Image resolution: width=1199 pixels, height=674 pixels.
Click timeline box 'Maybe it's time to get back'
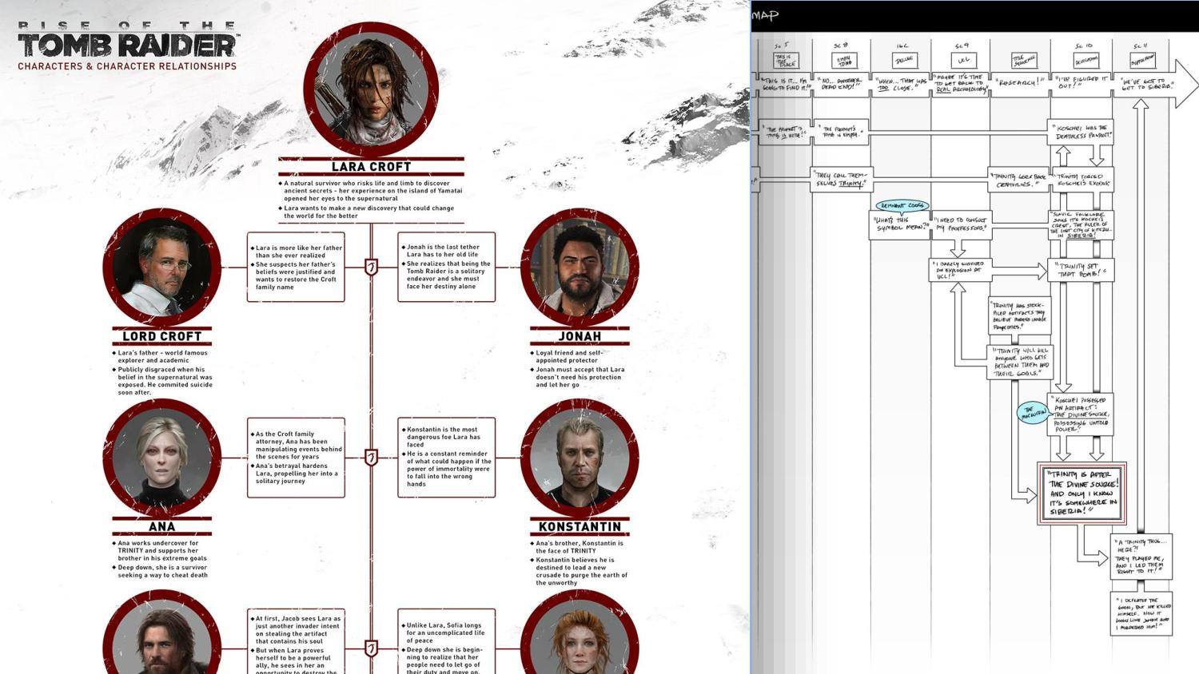click(x=961, y=84)
